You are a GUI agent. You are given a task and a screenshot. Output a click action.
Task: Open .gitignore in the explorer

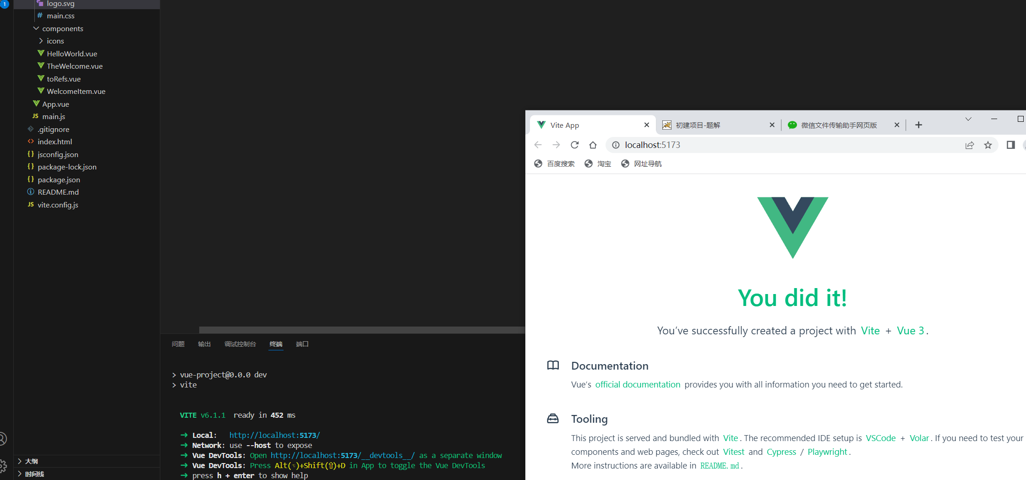coord(87,129)
